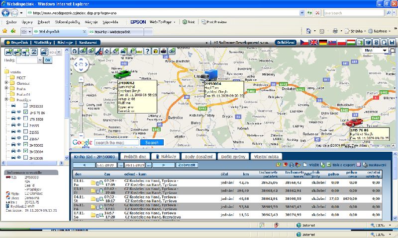398x238 pixels.
Task: Click the telephone icon in header bar
Action: click(x=376, y=42)
